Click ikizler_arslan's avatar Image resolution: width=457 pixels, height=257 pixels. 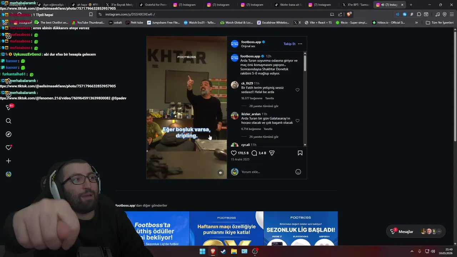(235, 116)
